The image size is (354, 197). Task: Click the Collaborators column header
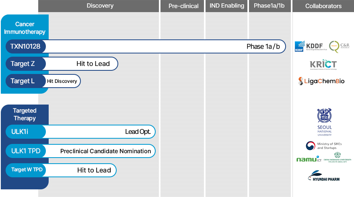pos(323,6)
